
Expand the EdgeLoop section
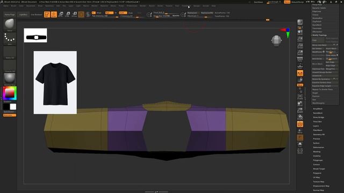317,11
